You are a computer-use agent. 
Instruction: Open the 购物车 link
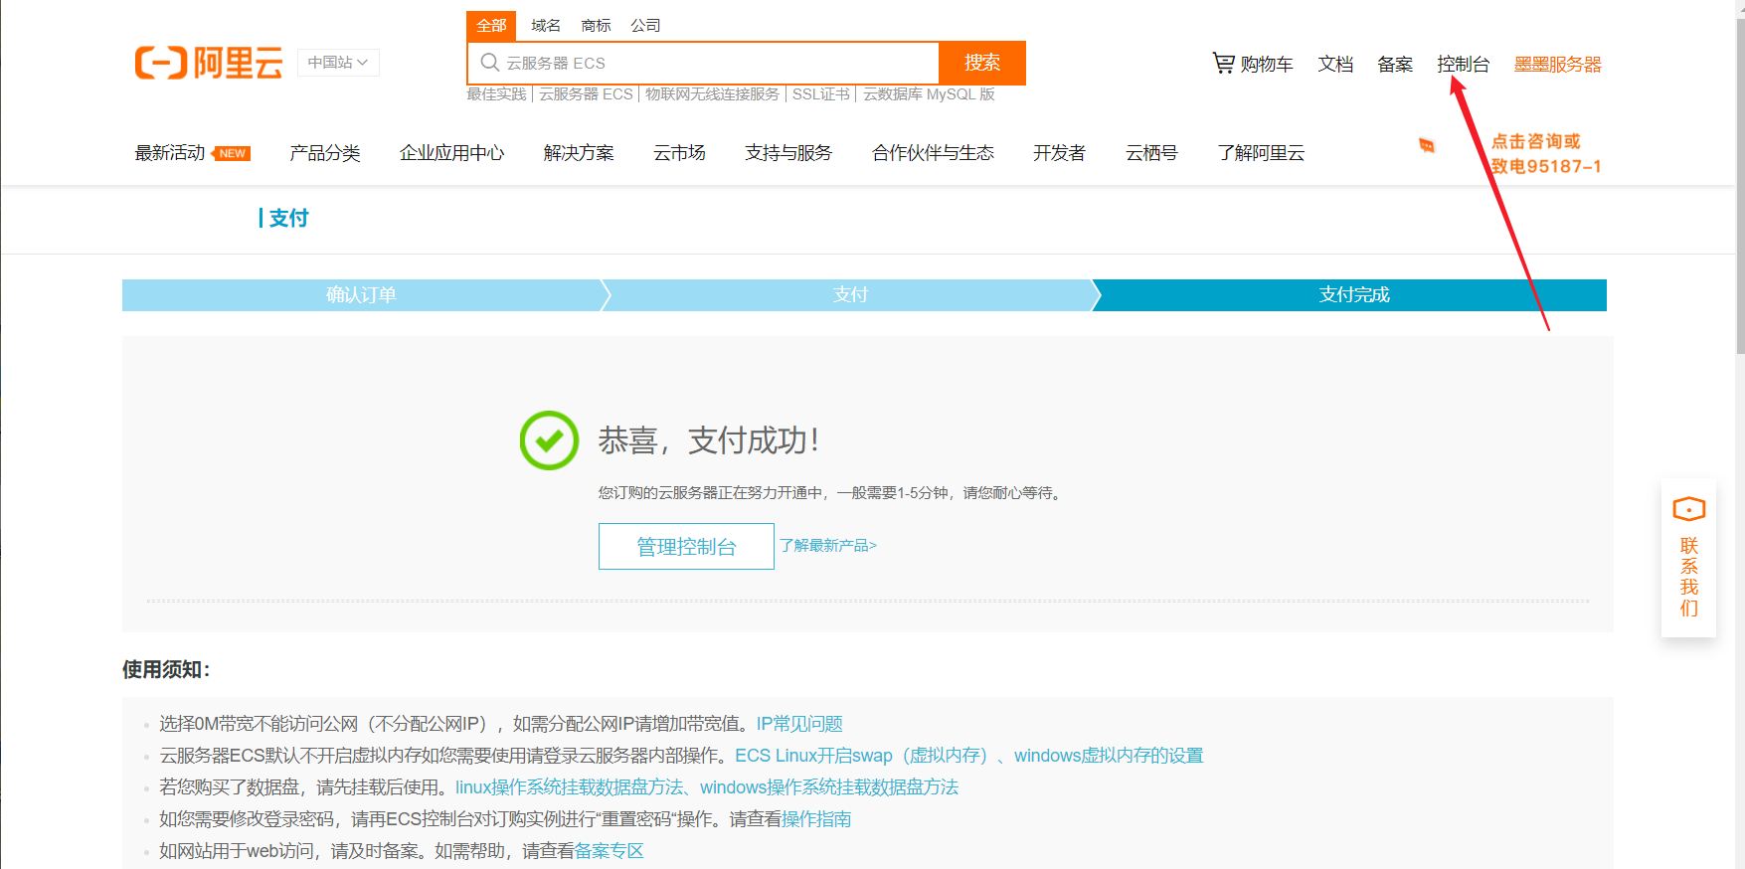pos(1267,65)
